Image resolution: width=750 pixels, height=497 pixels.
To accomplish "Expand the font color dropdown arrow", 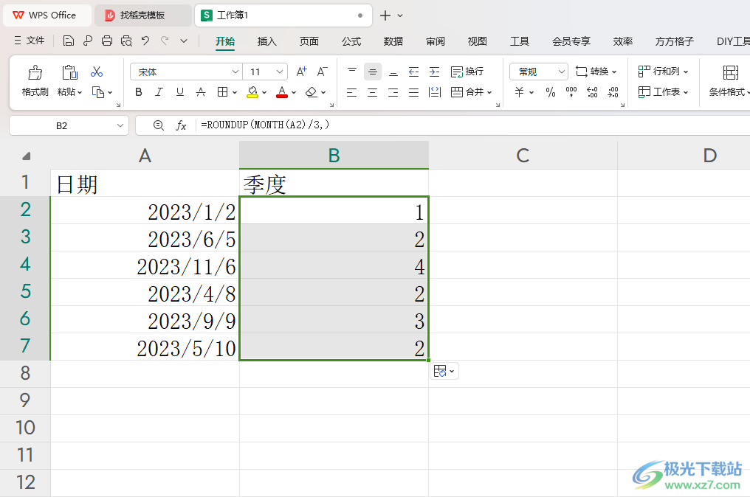I will point(294,93).
